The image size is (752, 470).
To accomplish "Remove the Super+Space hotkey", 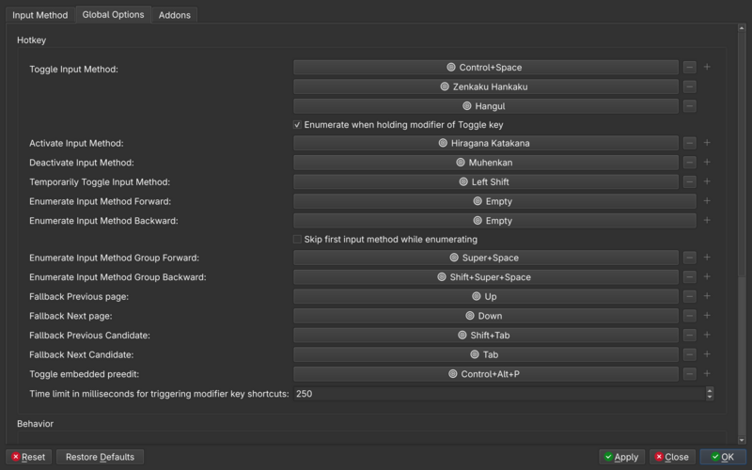I will pyautogui.click(x=690, y=258).
